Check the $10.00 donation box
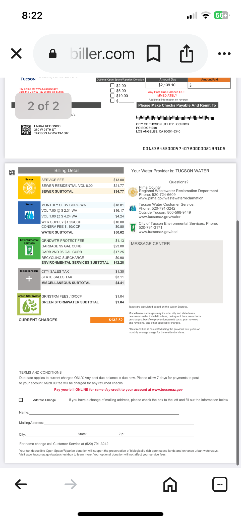 pos(112,95)
